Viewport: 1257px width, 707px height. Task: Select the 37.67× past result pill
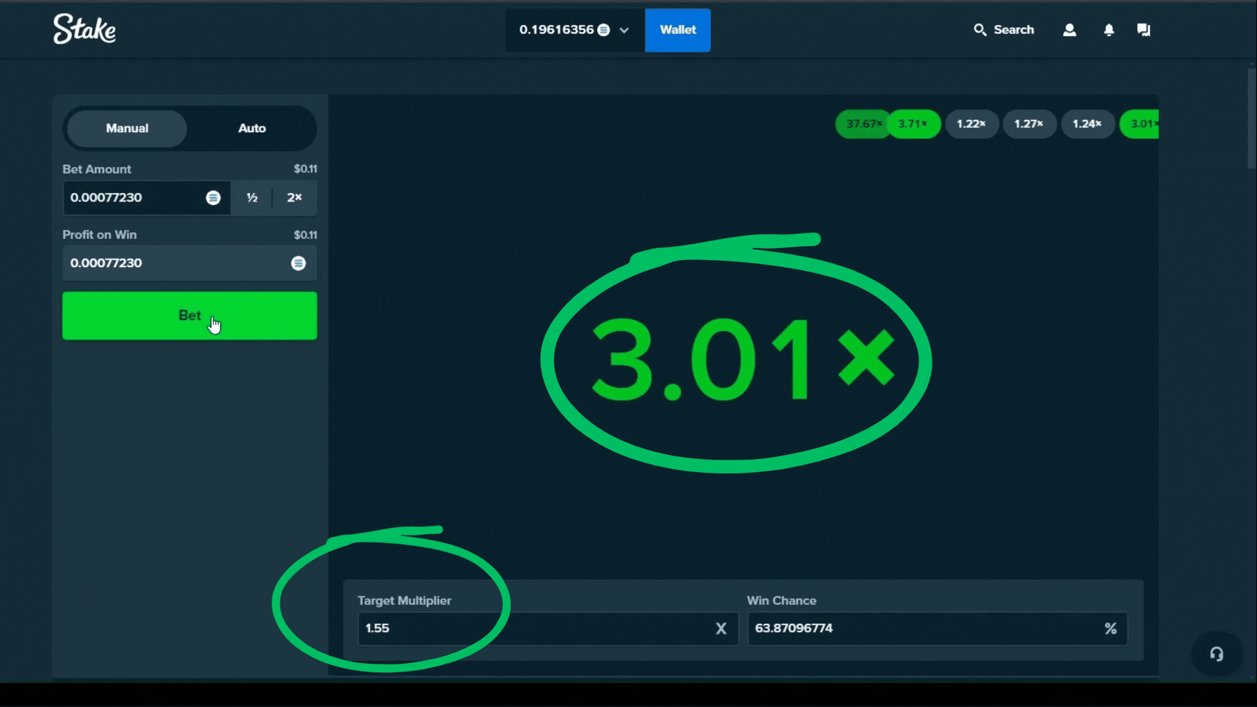point(864,124)
